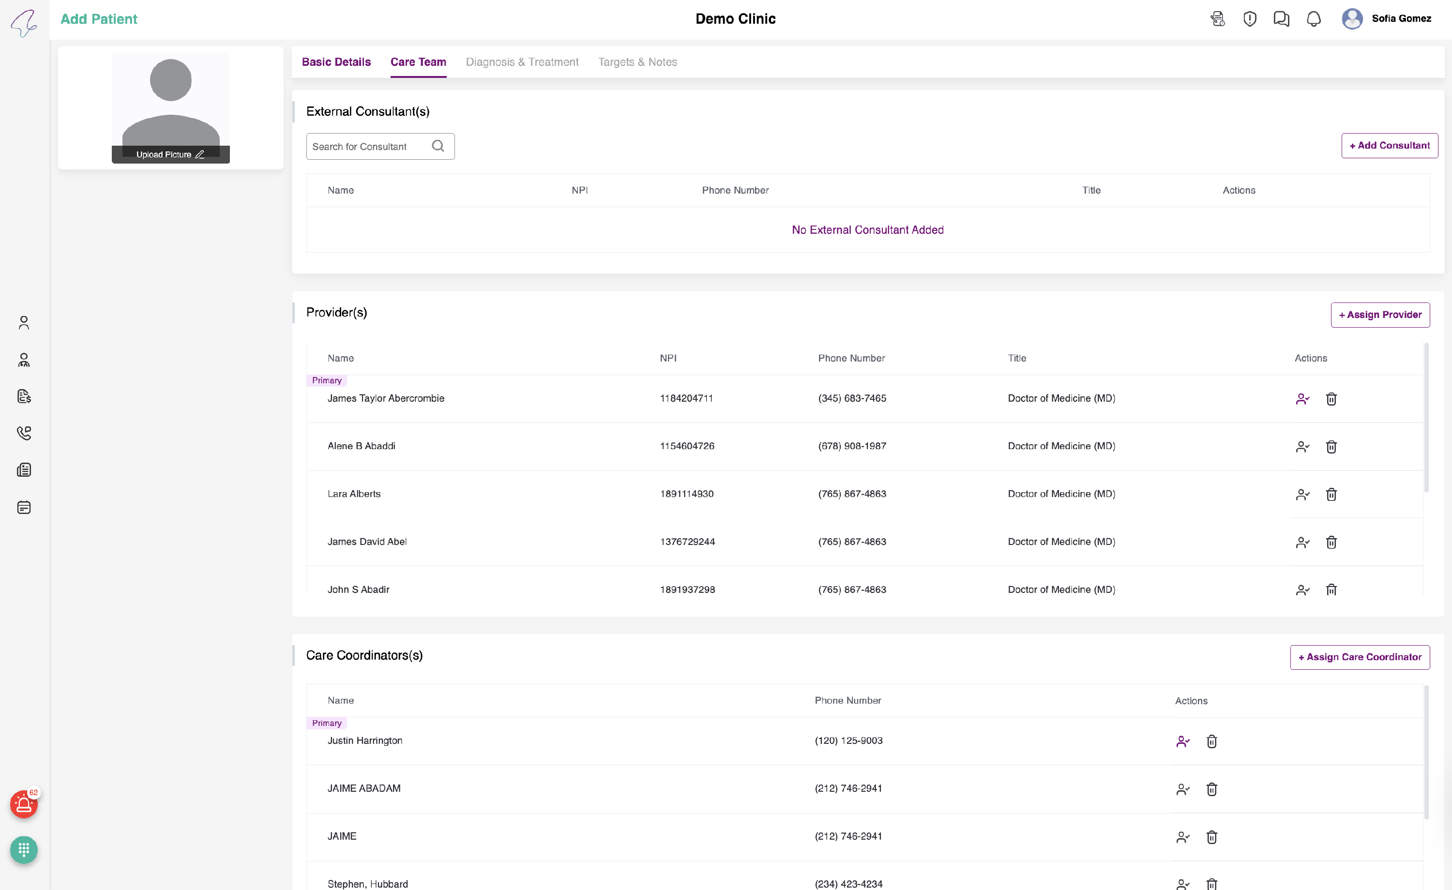
Task: Click the shield alert icon in header
Action: point(1249,19)
